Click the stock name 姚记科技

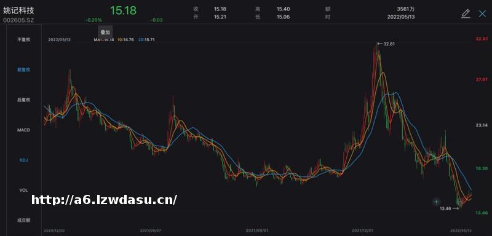click(x=19, y=10)
